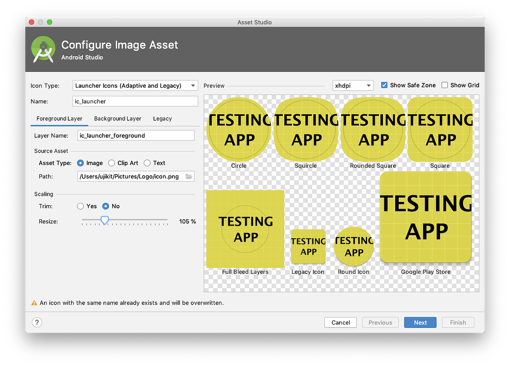Select the Google Play Store preview

(x=425, y=217)
